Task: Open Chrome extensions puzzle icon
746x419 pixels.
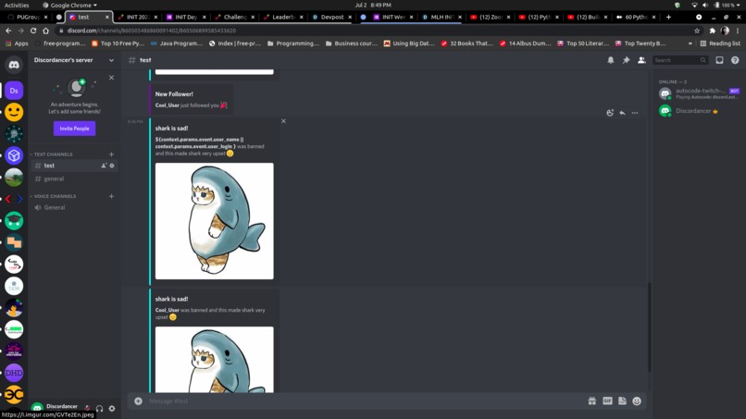Action: pos(713,31)
